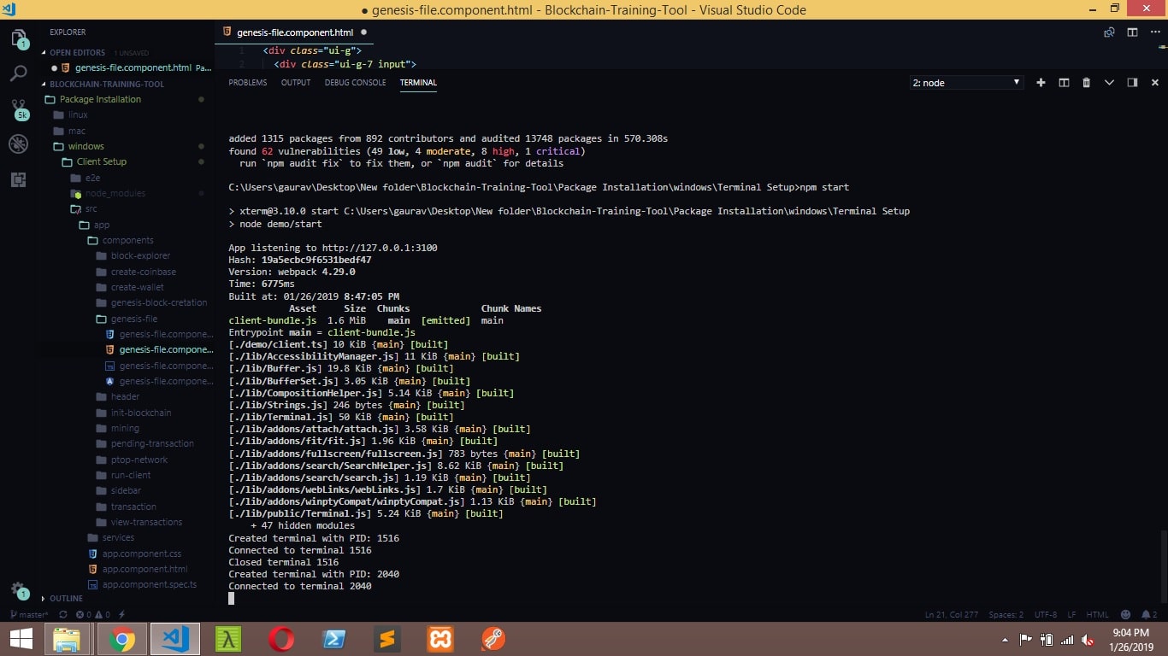Open the terminal selector dropdown '2: node'
Viewport: 1168px width, 656px height.
pos(966,83)
